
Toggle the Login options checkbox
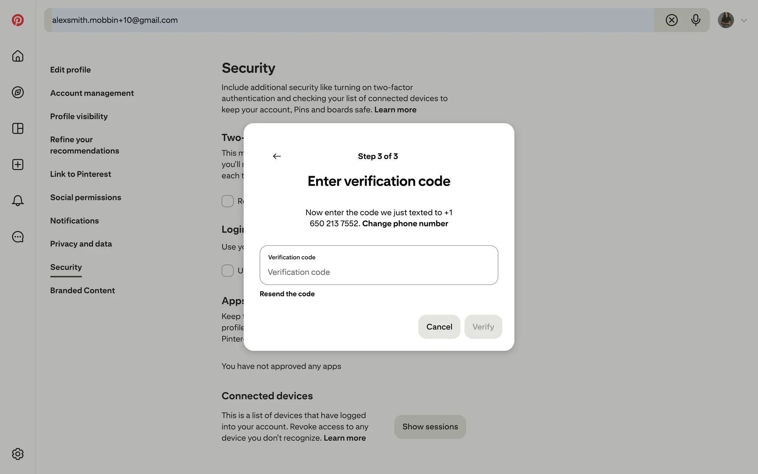(x=227, y=271)
